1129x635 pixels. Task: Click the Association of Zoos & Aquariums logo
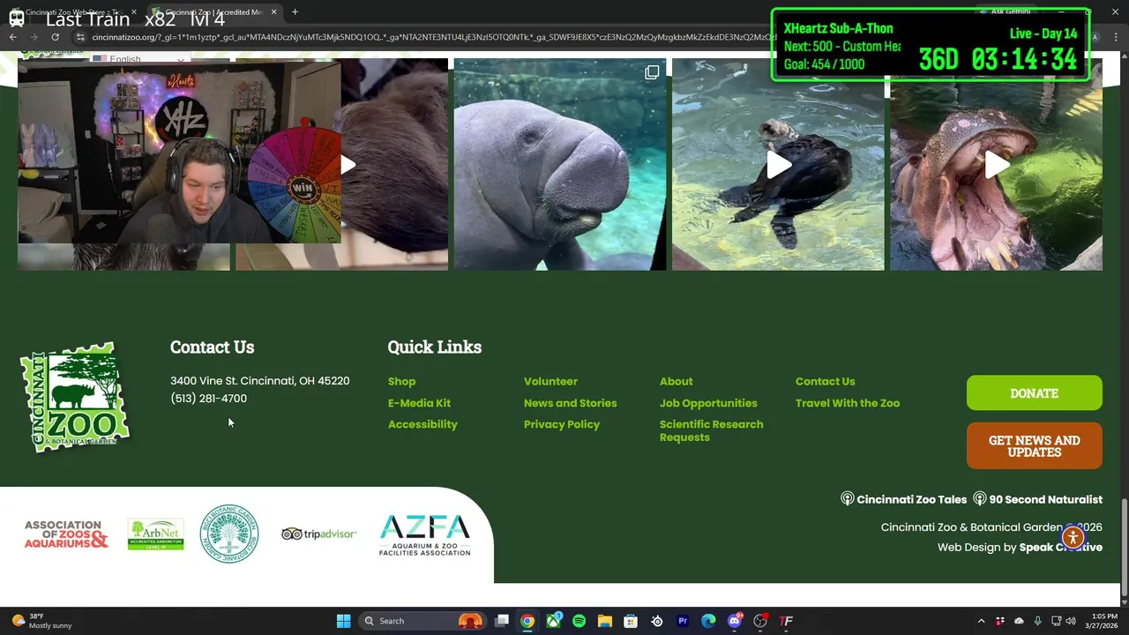point(66,534)
